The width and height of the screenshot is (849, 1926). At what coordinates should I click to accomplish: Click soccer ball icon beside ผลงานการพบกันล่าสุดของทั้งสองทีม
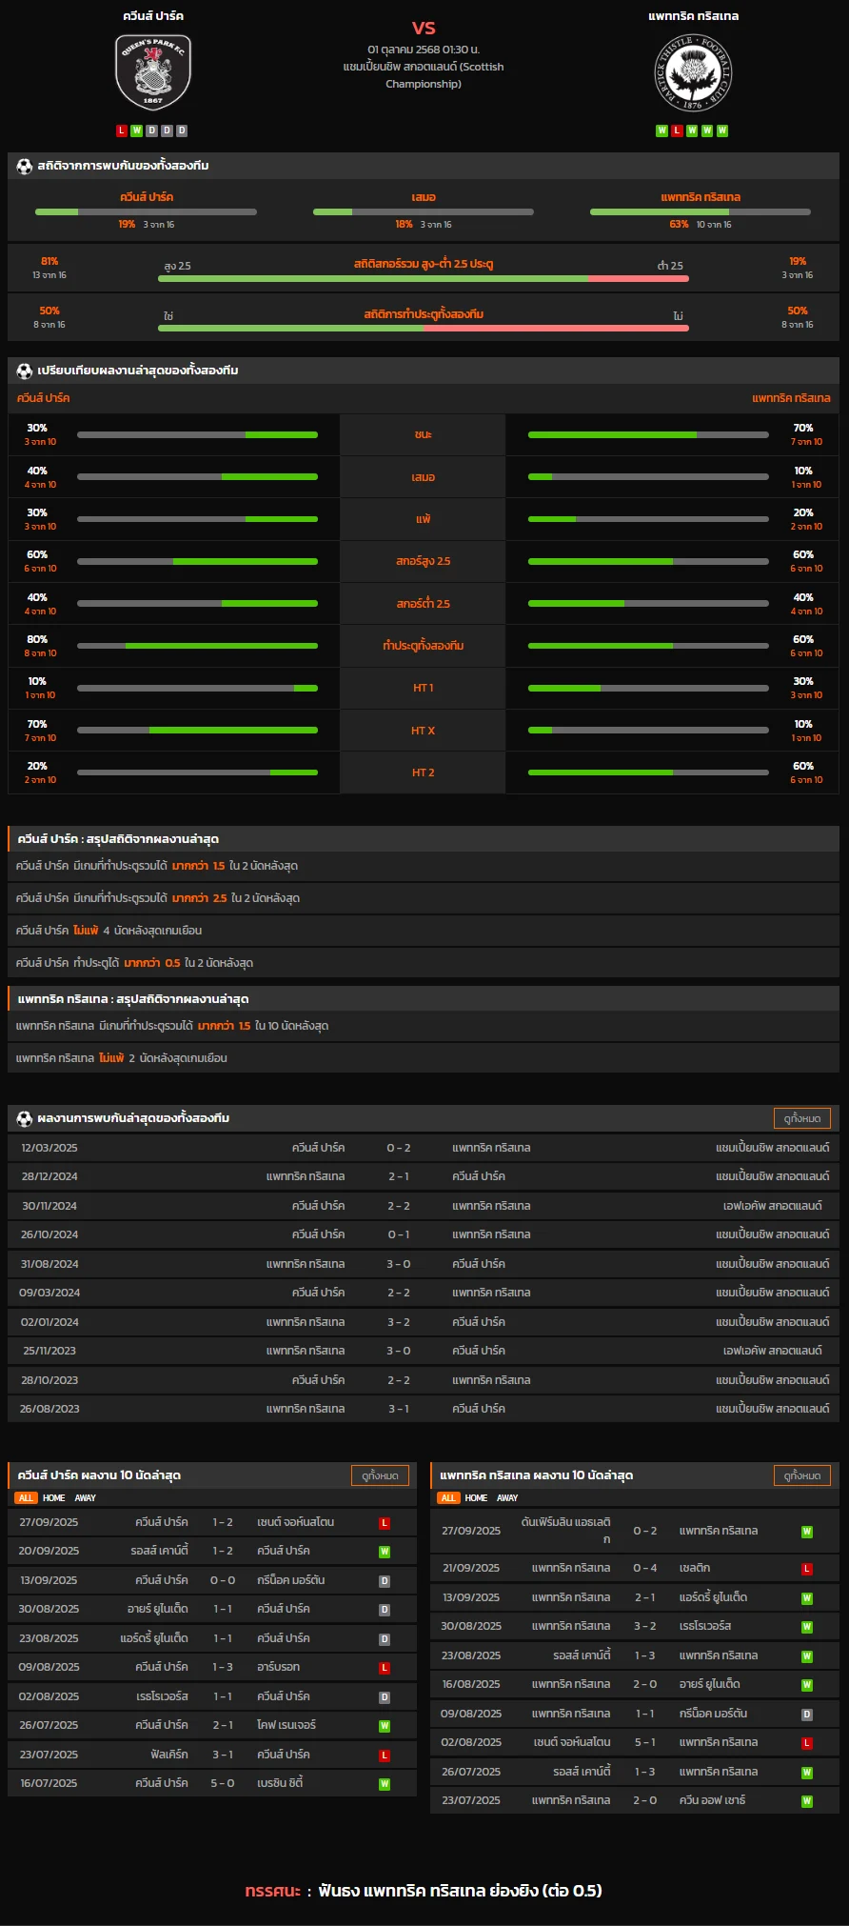click(25, 1118)
